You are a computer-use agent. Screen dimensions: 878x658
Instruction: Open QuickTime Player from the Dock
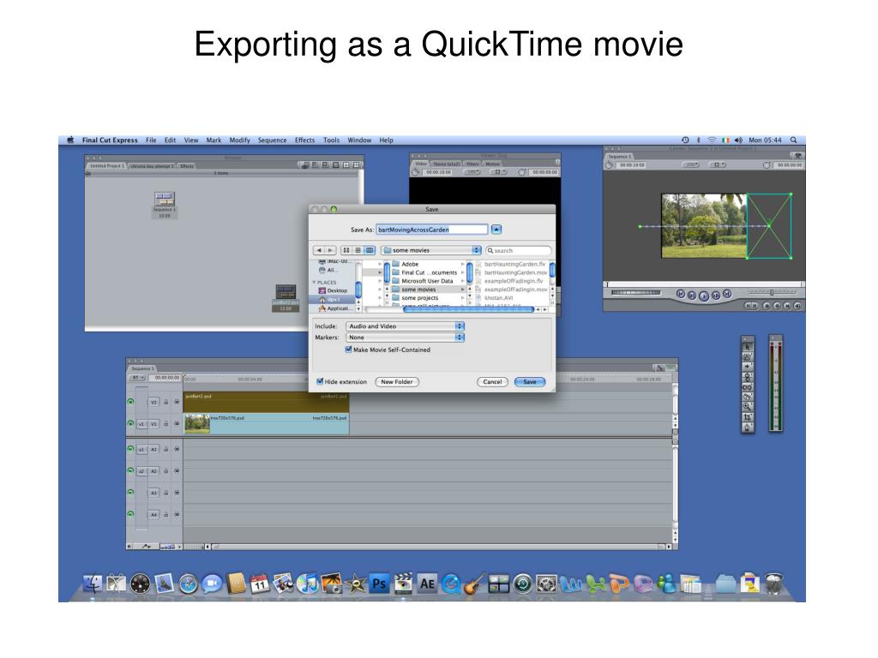tap(451, 584)
